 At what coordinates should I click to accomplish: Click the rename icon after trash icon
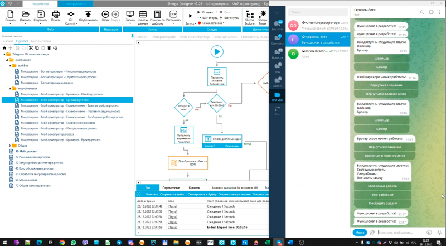click(55, 48)
